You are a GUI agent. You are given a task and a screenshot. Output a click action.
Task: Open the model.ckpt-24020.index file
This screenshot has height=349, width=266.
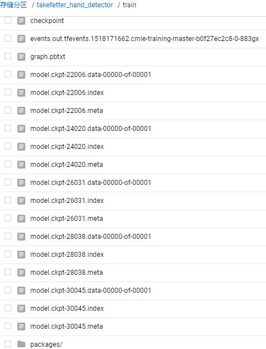(x=67, y=147)
